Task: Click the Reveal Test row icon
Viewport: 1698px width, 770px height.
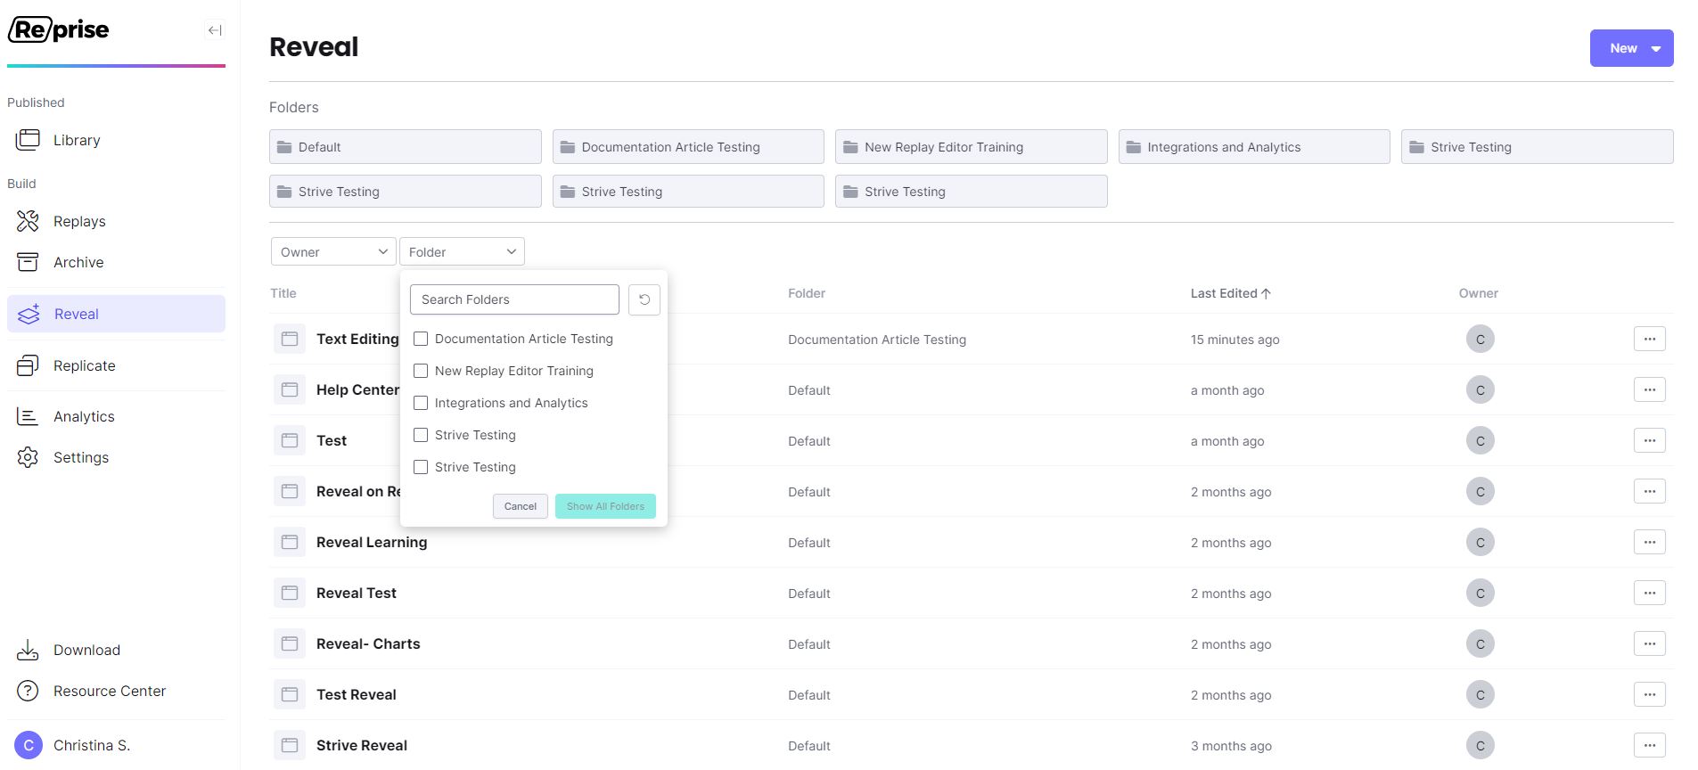Action: click(290, 593)
